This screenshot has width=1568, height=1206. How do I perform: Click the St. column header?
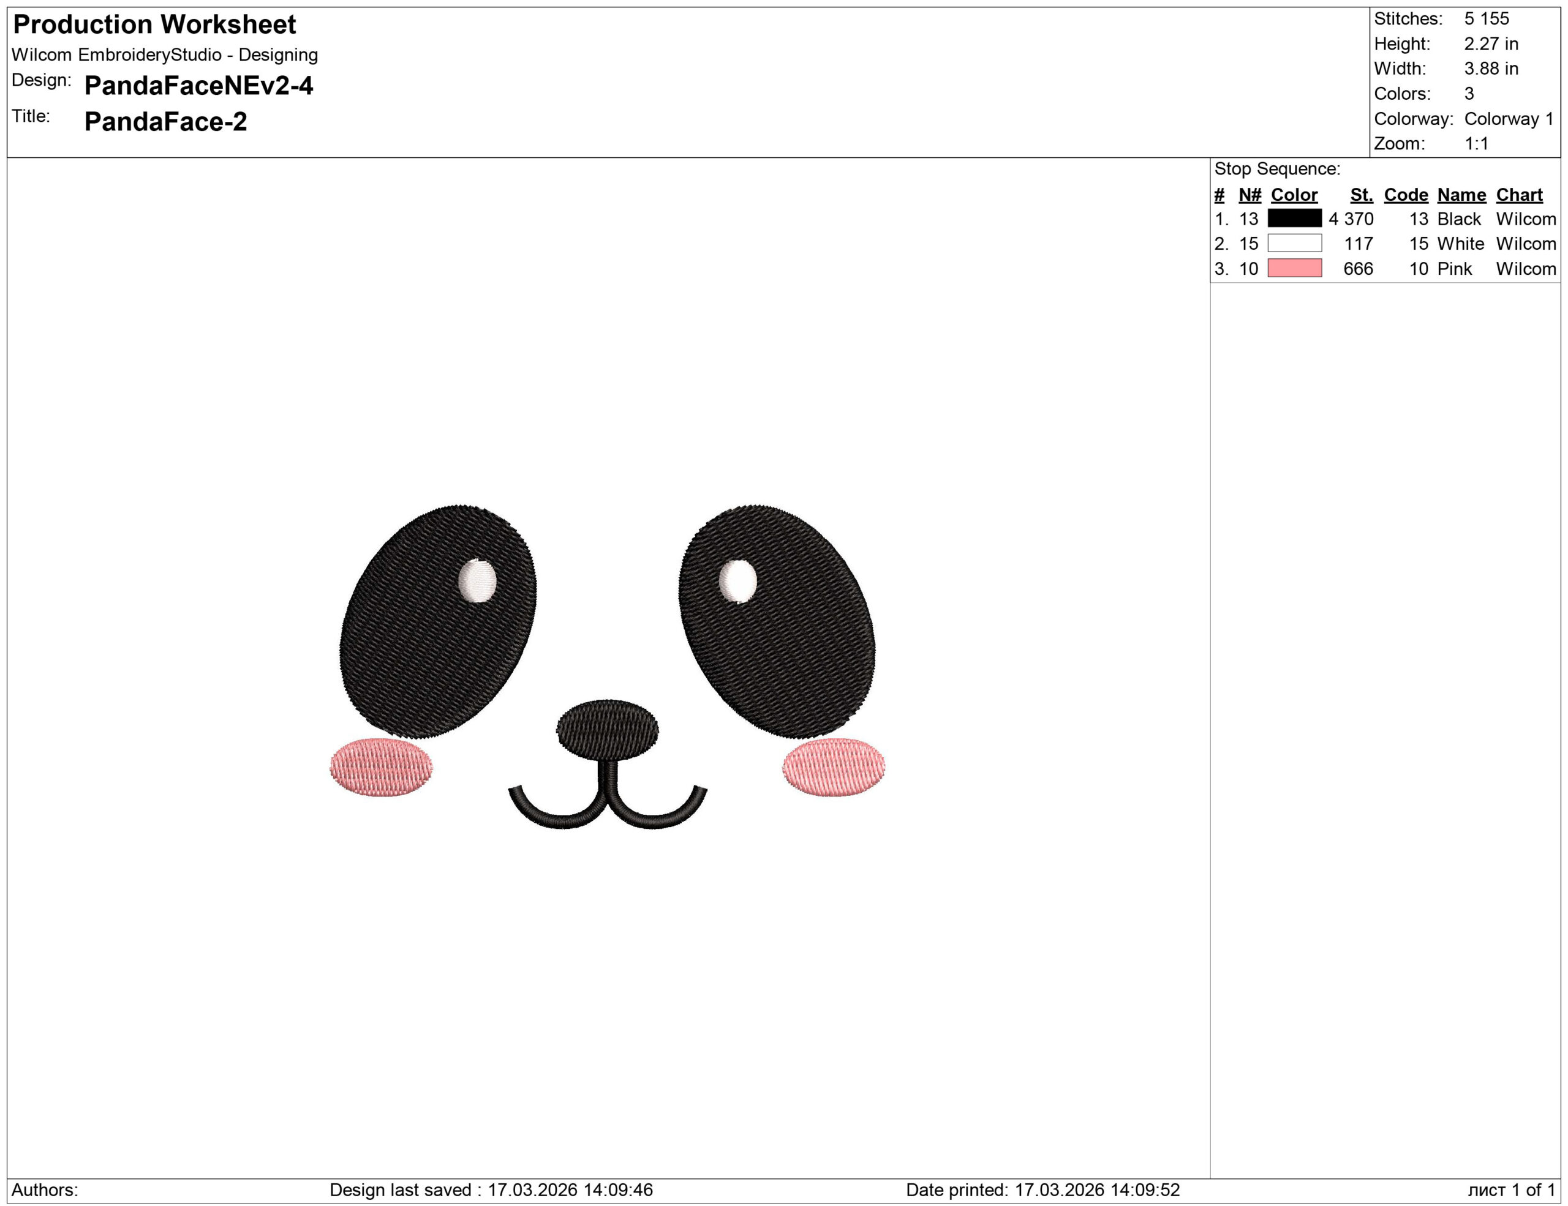click(x=1361, y=195)
